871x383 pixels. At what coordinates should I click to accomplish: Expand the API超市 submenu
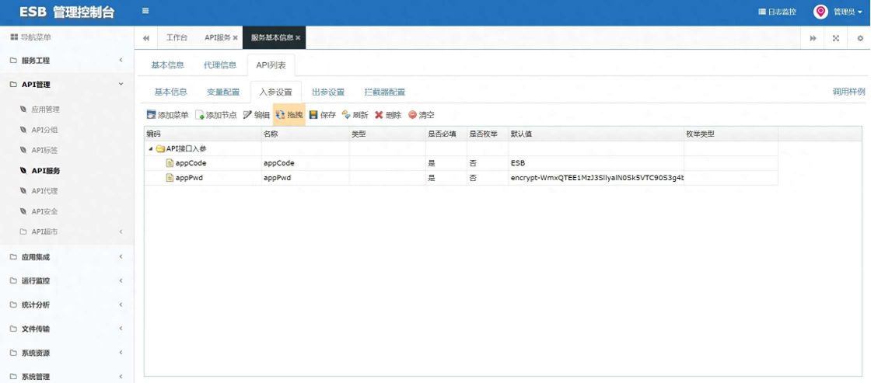tap(67, 232)
